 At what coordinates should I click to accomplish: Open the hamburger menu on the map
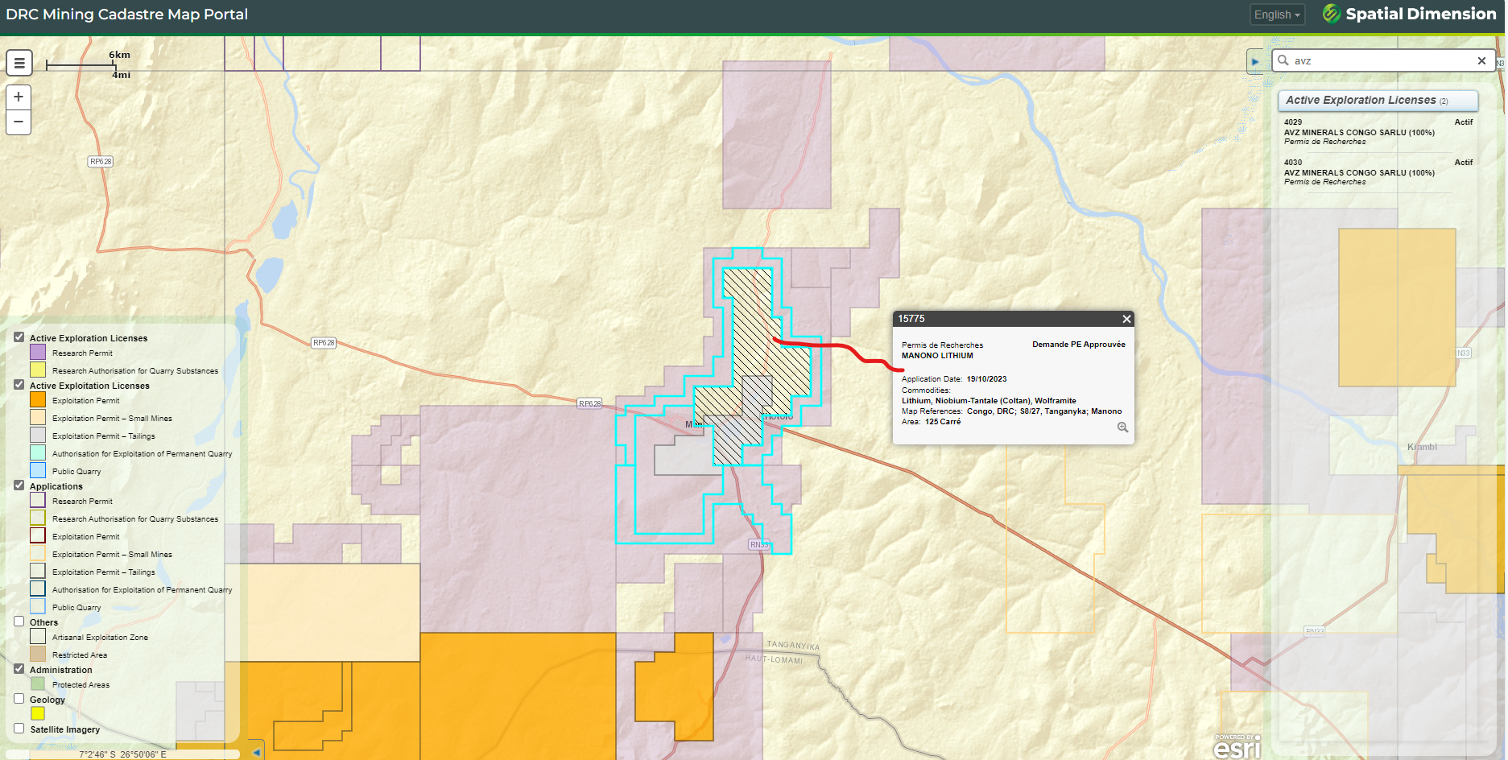[19, 63]
